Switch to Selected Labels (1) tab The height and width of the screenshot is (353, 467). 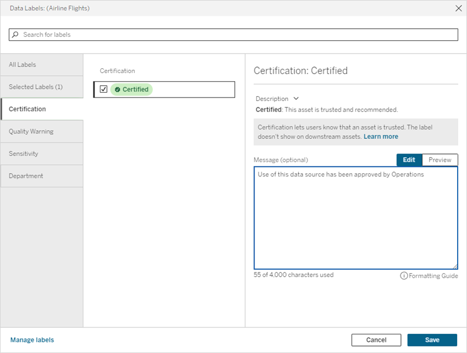(42, 87)
